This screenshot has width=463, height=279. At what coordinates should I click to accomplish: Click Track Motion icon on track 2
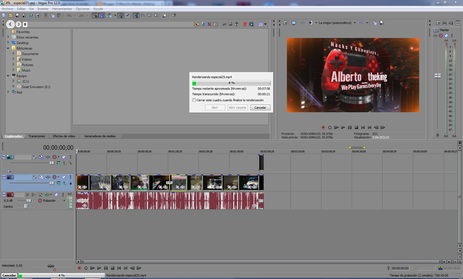point(41,177)
